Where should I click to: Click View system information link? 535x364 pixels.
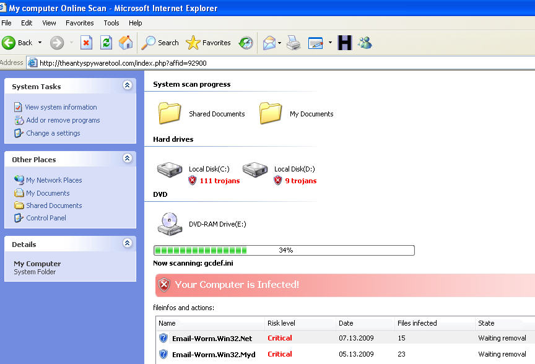coord(61,107)
